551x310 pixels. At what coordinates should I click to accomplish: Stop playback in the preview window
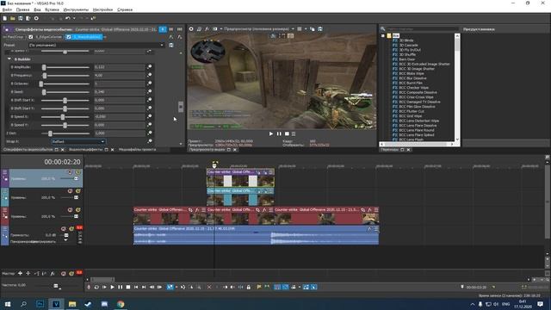[287, 134]
